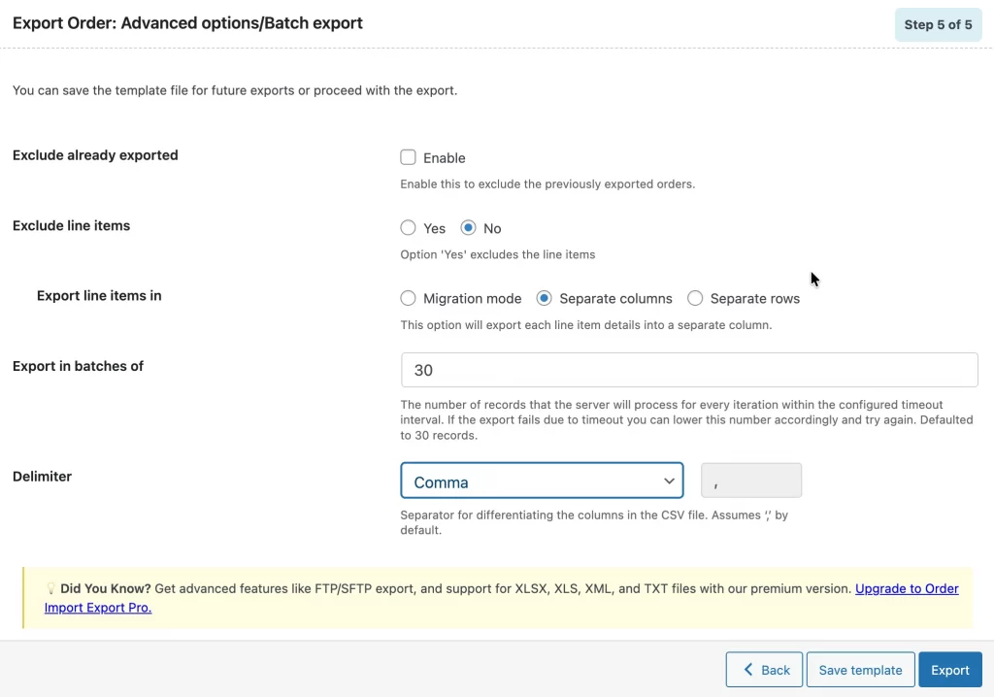Enable the Exclude already exported checkbox
This screenshot has height=697, width=994.
[409, 157]
